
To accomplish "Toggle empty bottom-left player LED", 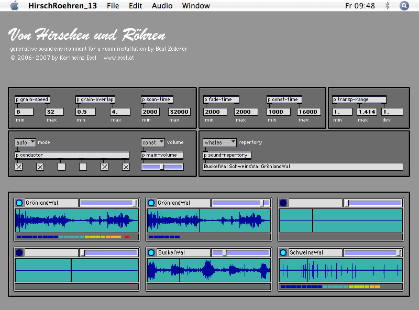I will [19, 252].
